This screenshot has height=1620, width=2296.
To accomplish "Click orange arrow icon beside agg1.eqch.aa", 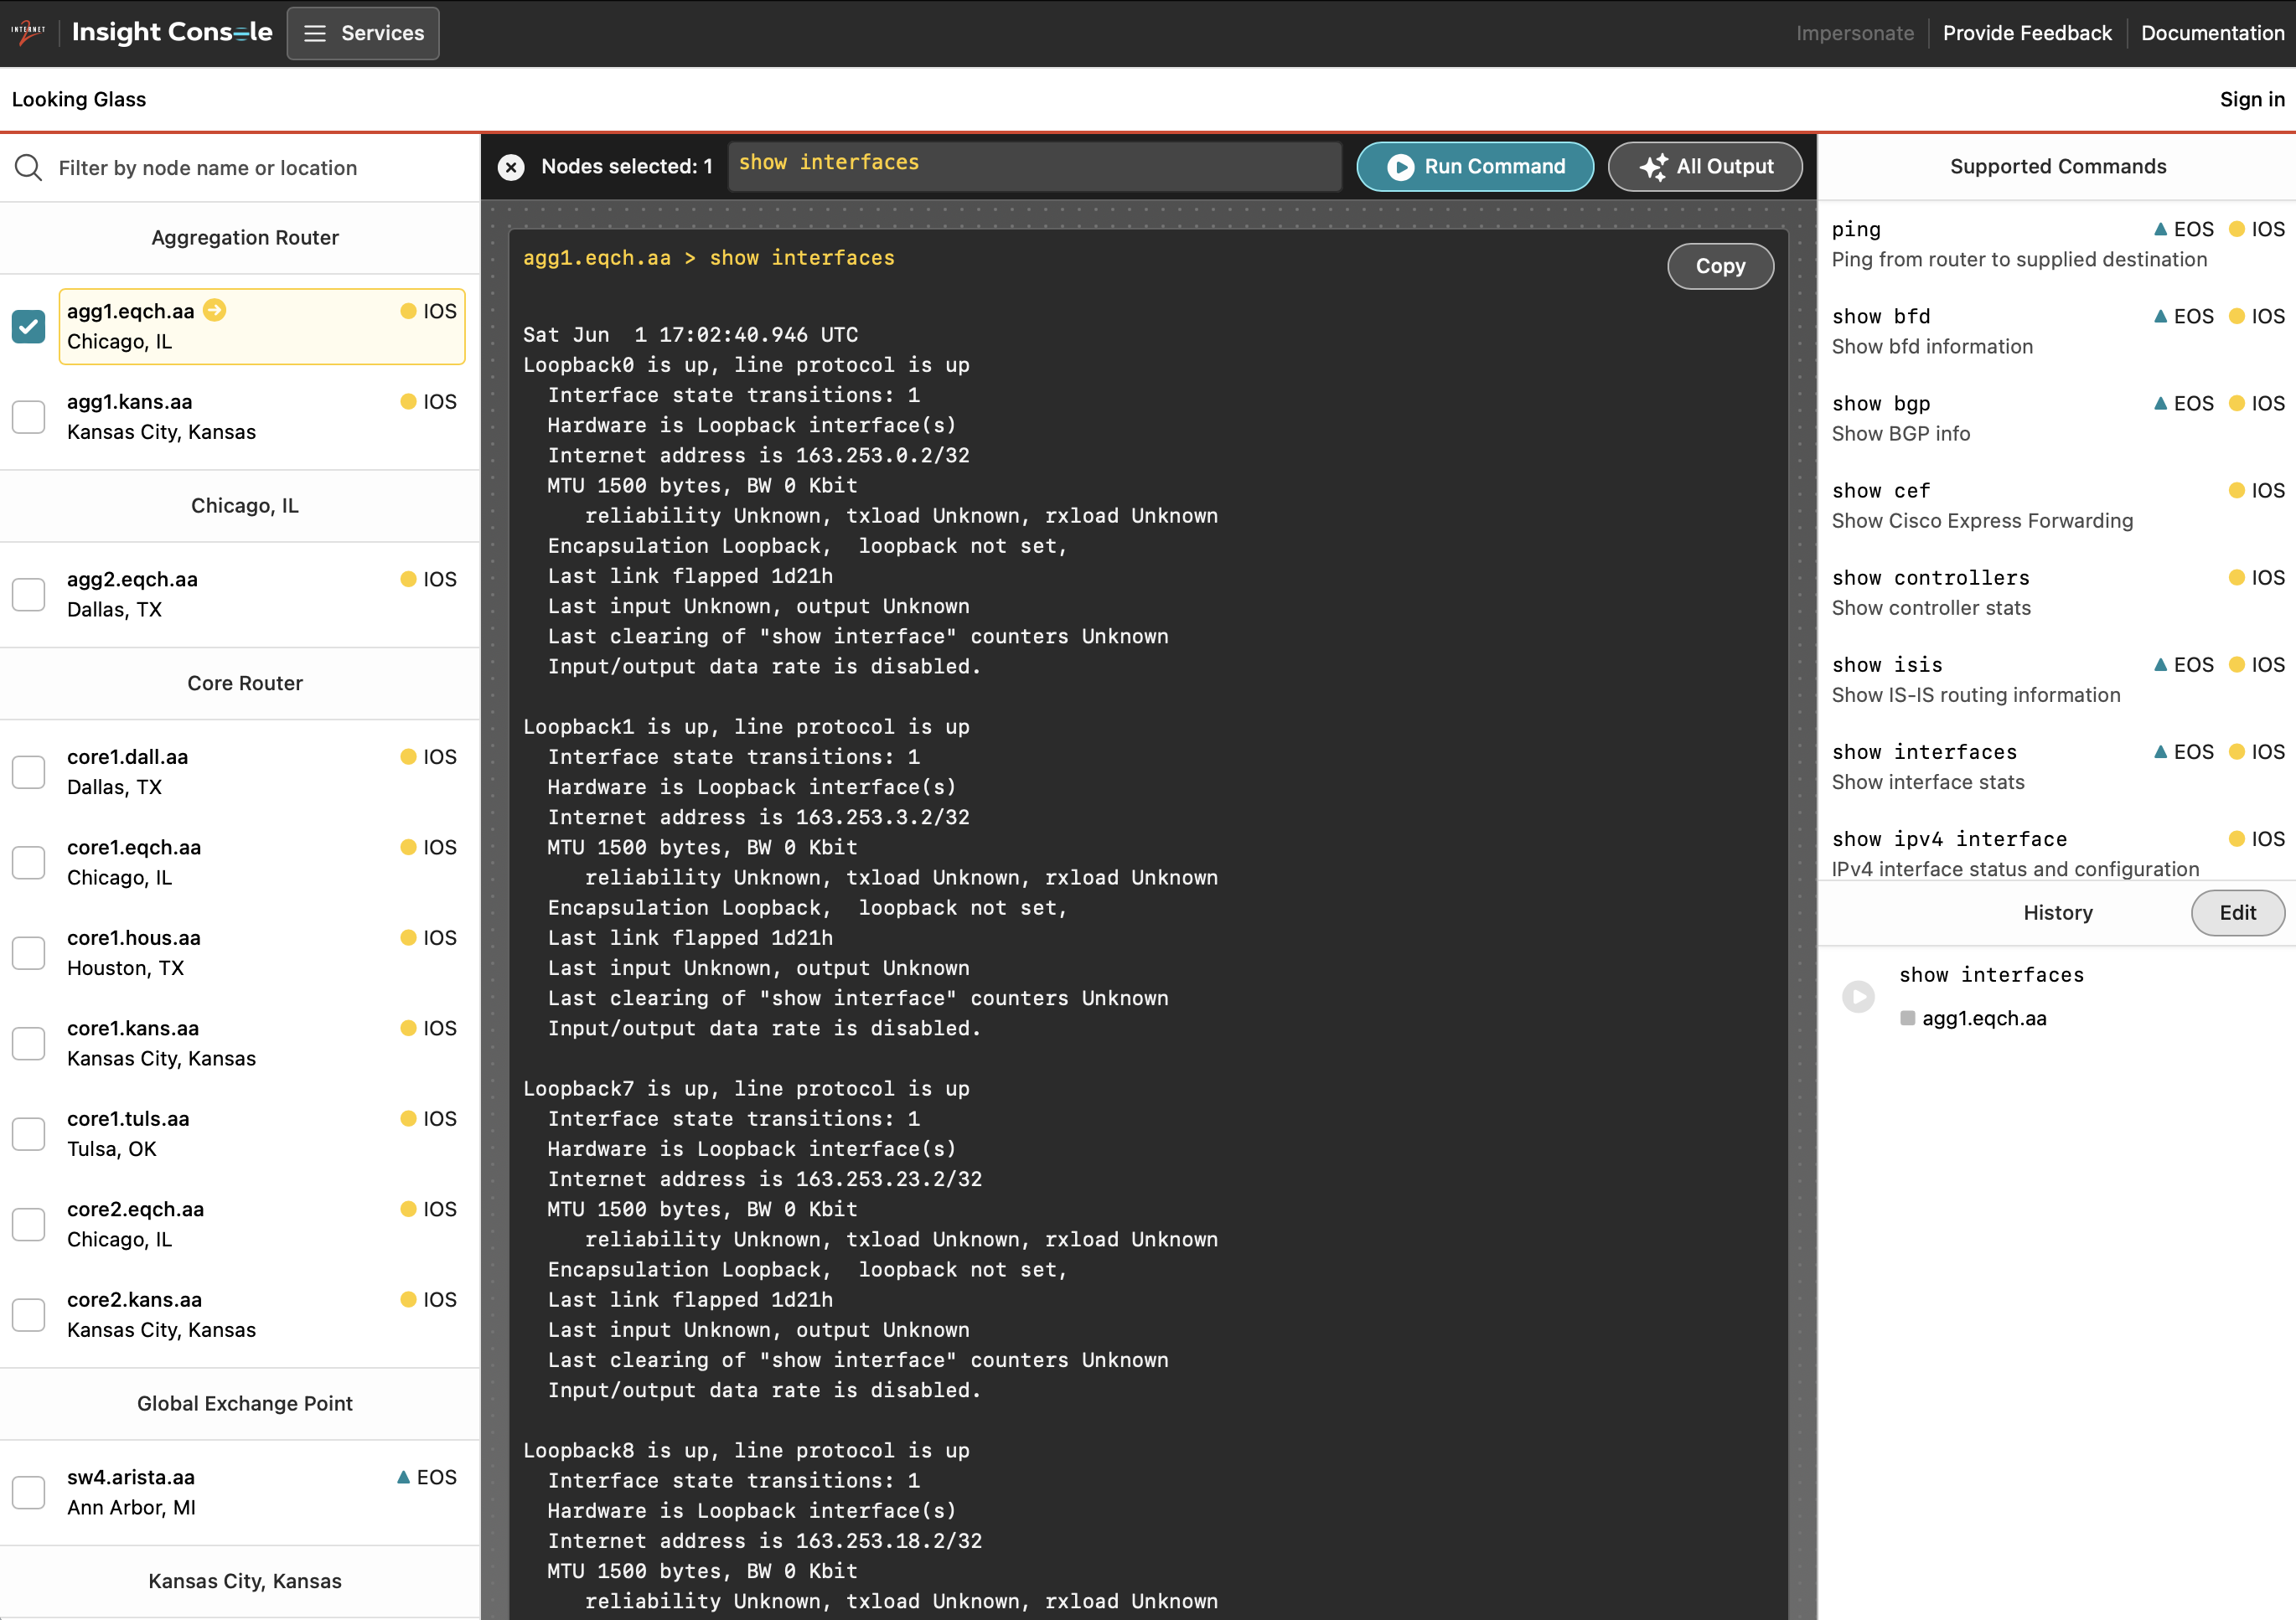I will tap(215, 311).
